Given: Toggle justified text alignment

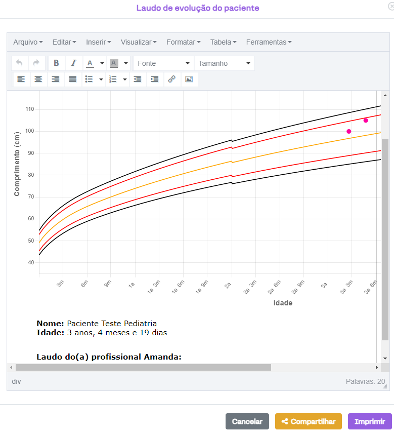Looking at the screenshot, I should point(73,79).
